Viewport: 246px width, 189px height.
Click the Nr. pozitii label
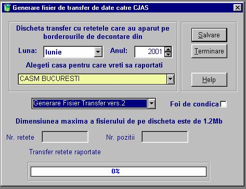click(120, 138)
